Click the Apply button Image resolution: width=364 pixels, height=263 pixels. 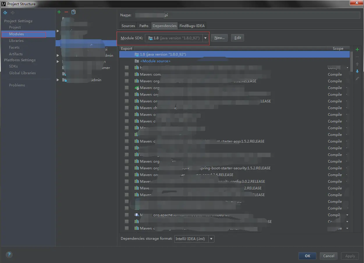[x=350, y=256]
